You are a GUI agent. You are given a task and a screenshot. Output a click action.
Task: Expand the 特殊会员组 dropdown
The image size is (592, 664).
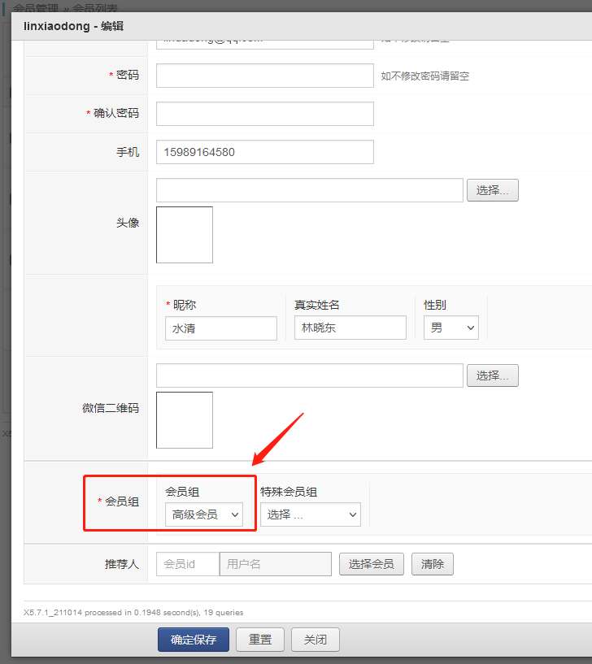tap(310, 514)
